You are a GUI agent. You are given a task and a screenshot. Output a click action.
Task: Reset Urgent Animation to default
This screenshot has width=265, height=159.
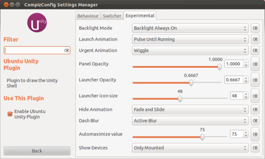pos(255,51)
